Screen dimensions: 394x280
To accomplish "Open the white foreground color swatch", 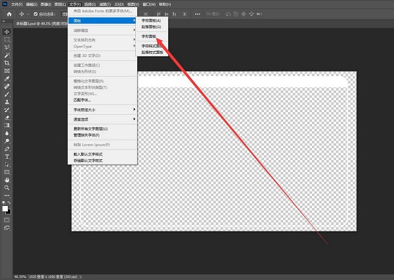I will [5, 209].
